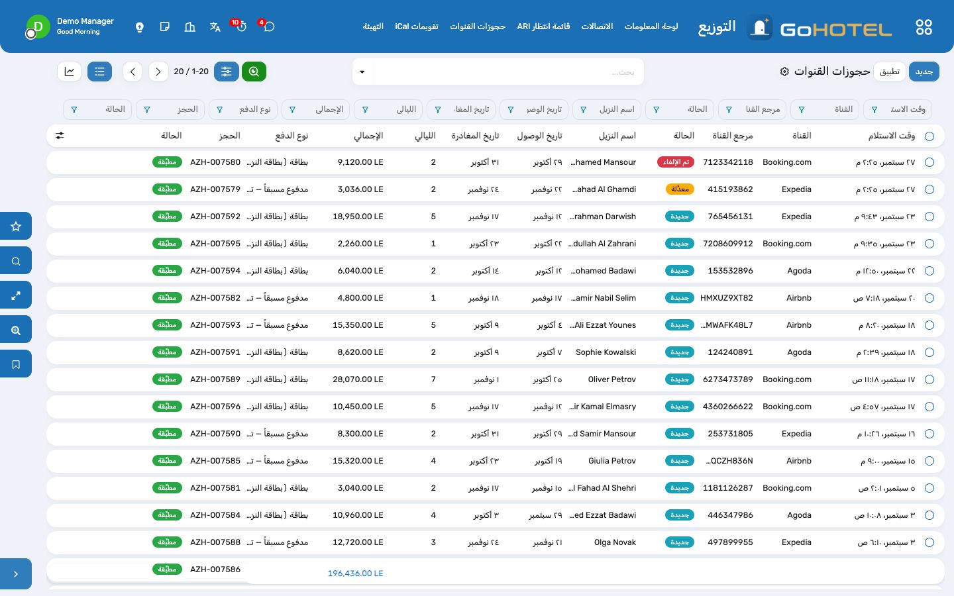
Task: Click the pager count 20 / 1-20
Action: point(191,72)
